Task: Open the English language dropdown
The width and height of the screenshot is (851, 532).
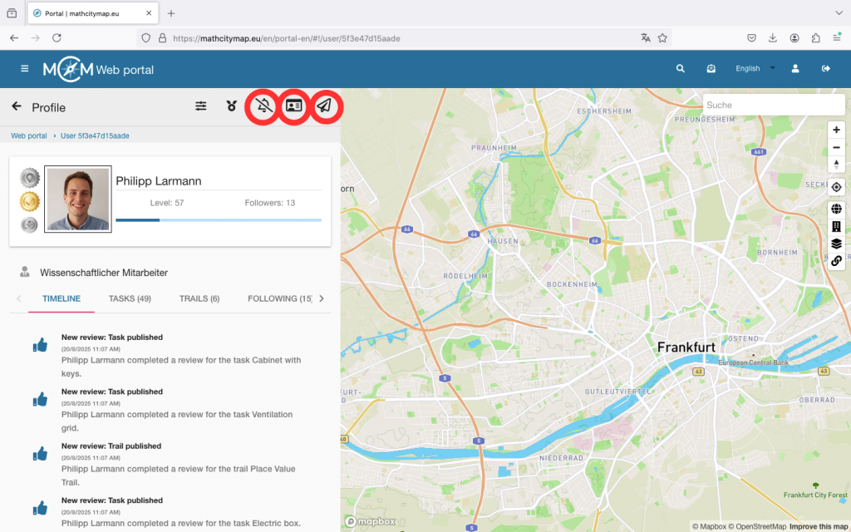Action: tap(755, 69)
